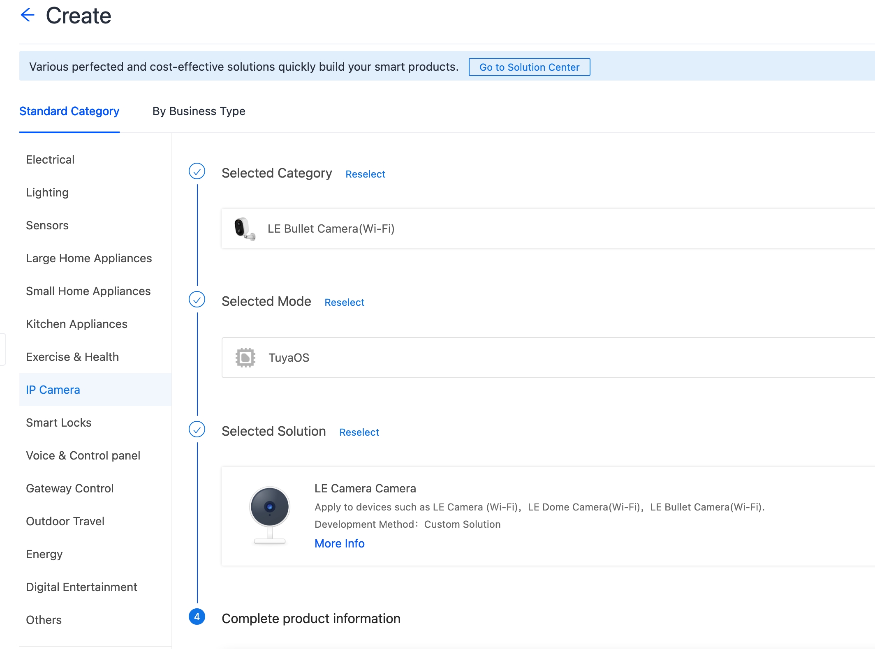Expand the Smart Locks category item
Image resolution: width=875 pixels, height=649 pixels.
click(x=59, y=422)
